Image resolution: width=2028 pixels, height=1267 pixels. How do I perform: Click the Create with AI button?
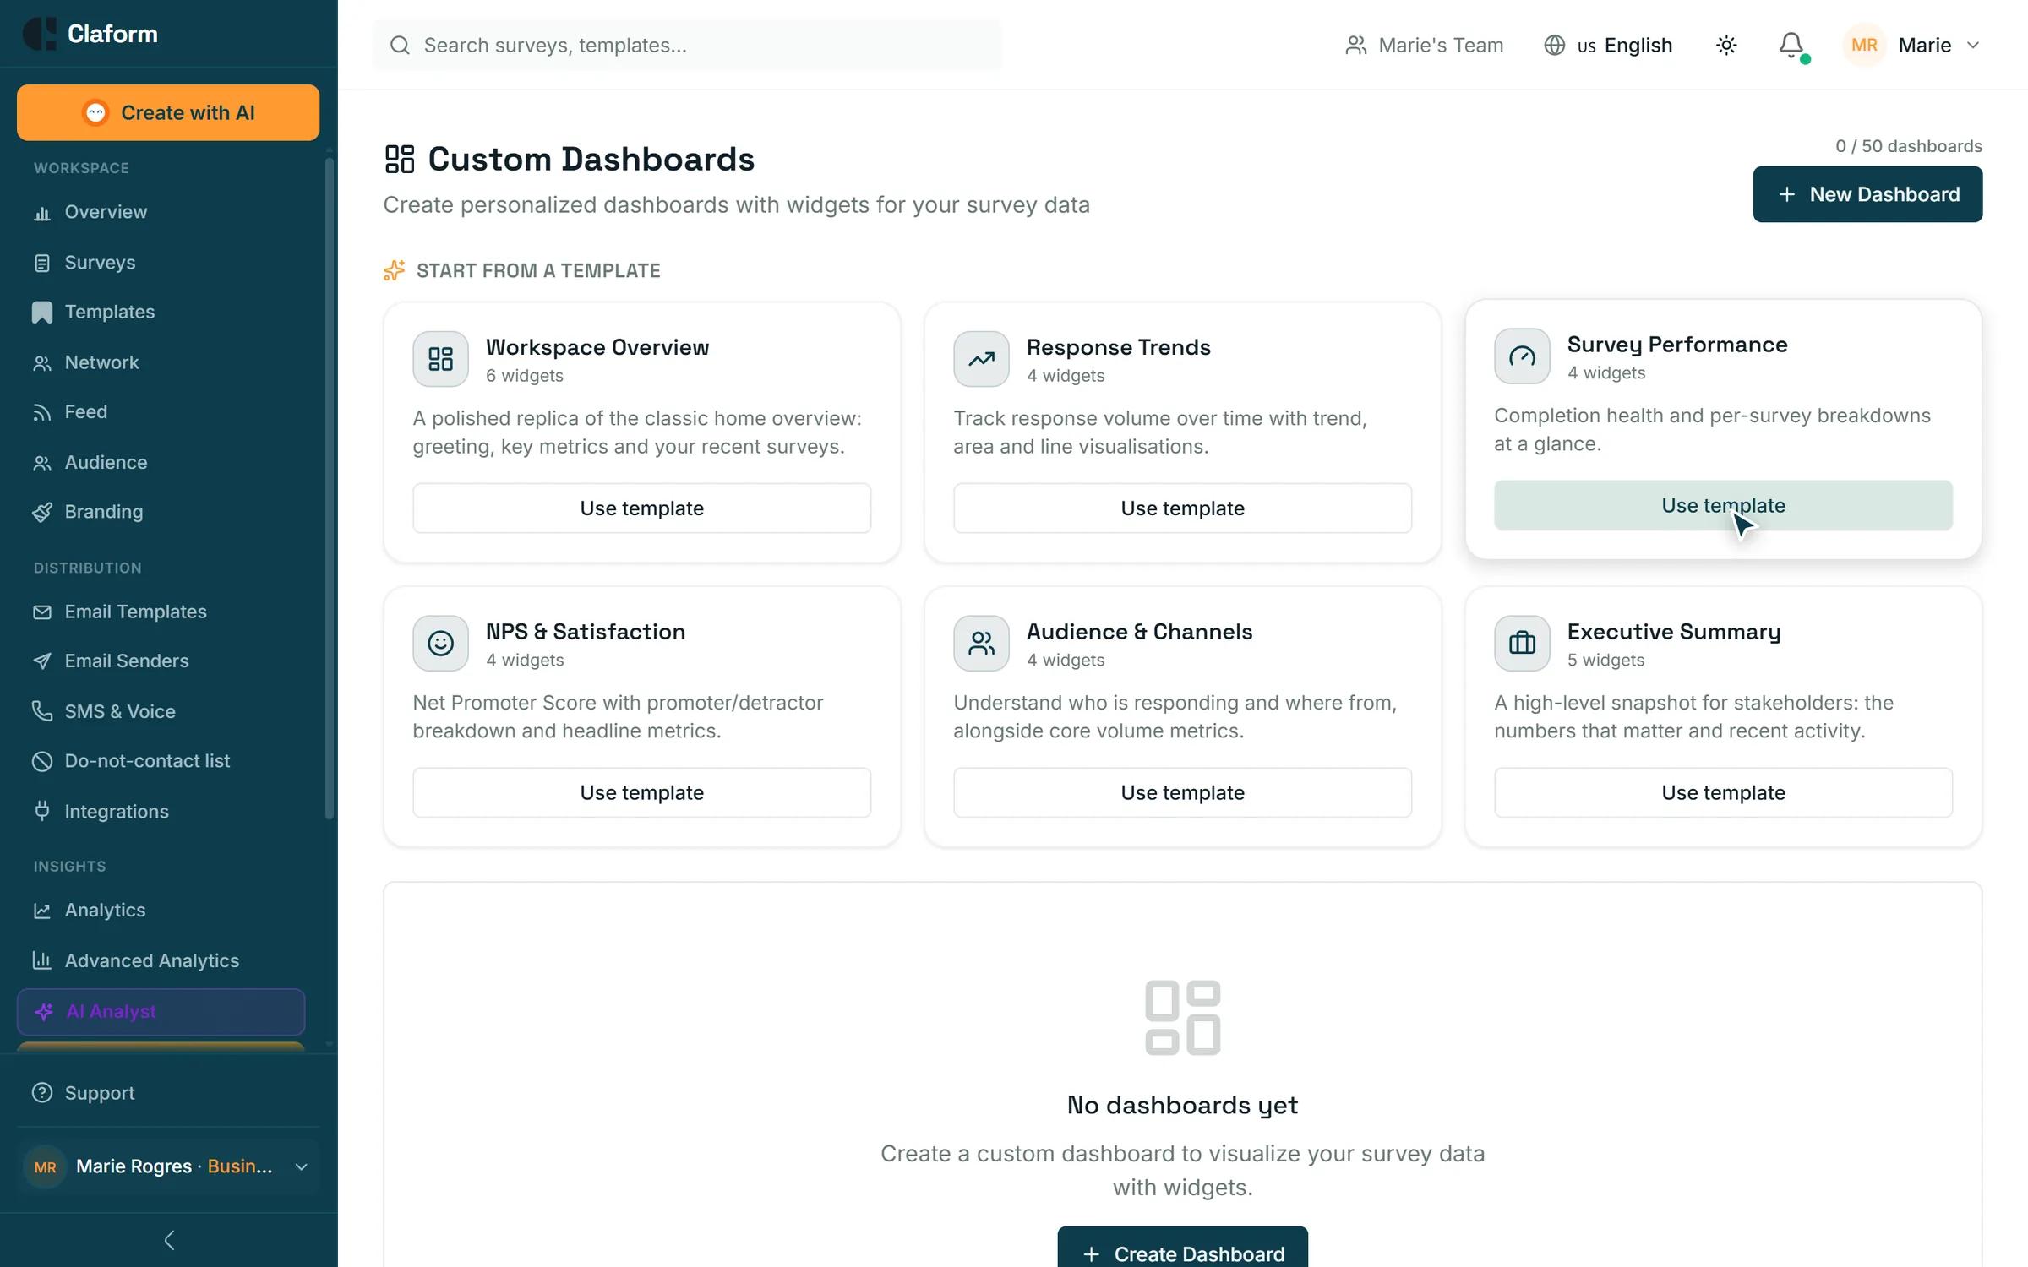tap(168, 112)
